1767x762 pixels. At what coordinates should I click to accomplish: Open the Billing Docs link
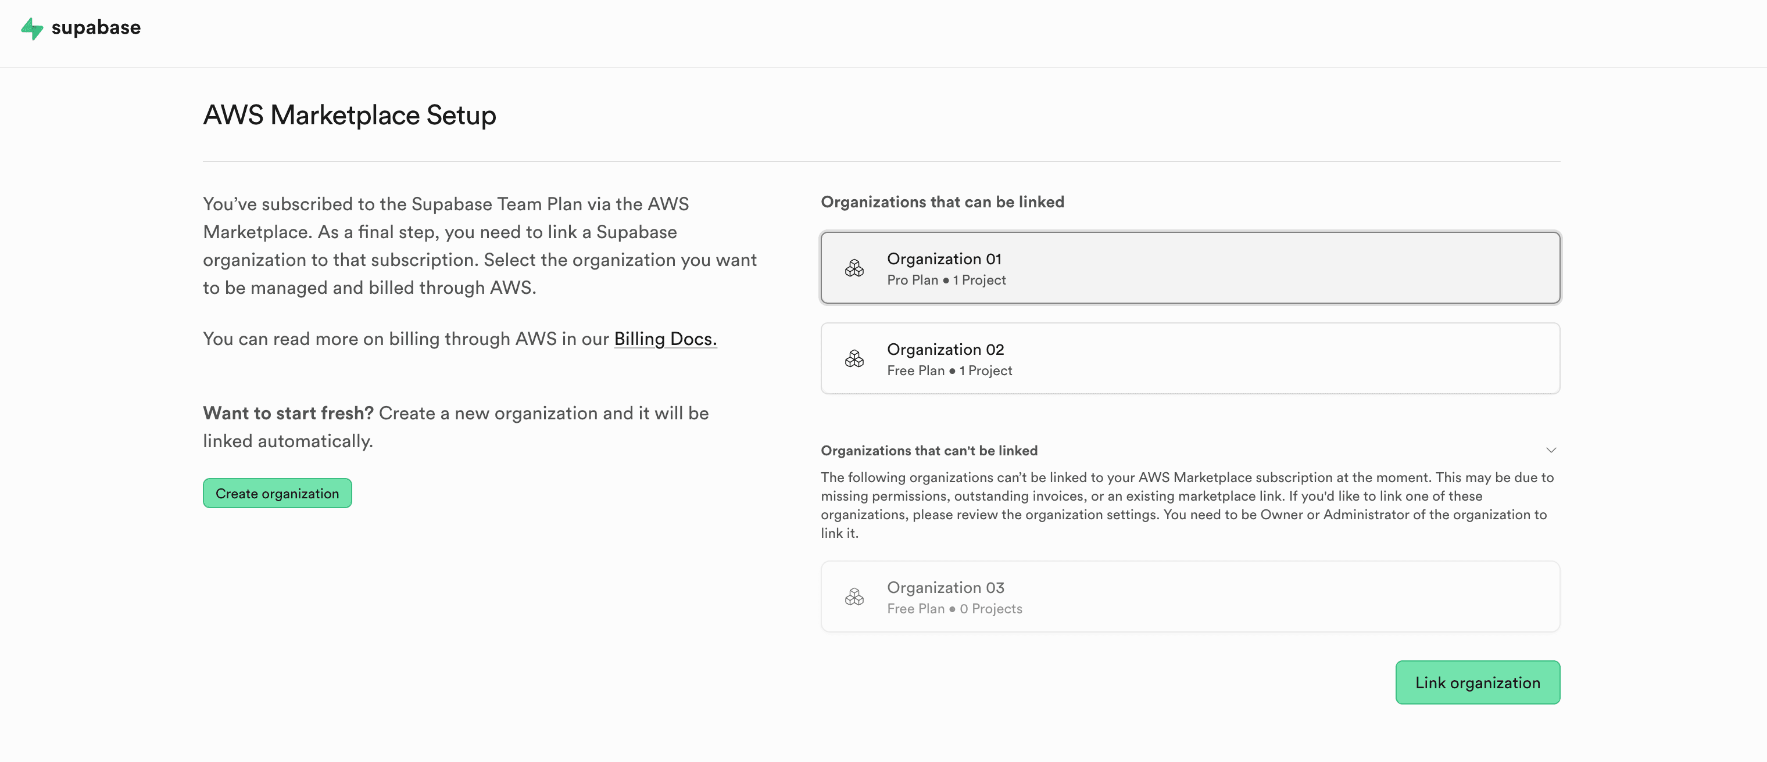click(665, 339)
